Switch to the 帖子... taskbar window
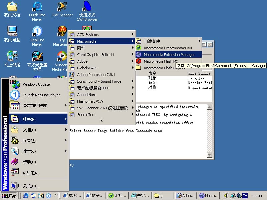 [95, 196]
